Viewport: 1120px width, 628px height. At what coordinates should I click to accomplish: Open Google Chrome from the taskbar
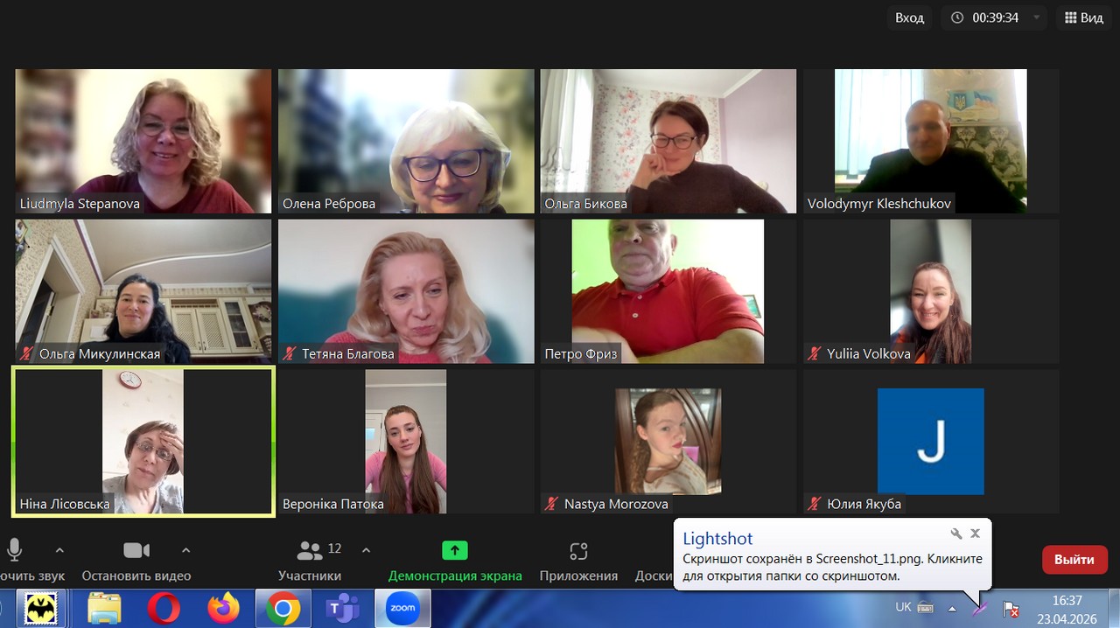(x=283, y=609)
